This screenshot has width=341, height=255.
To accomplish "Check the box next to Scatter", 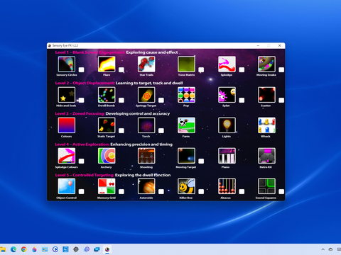I will click(281, 100).
